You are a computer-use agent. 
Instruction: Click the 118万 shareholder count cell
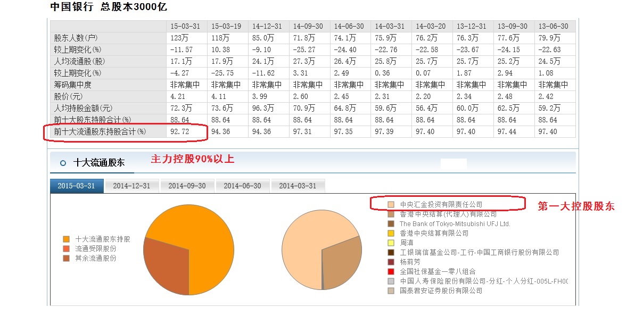tap(220, 38)
